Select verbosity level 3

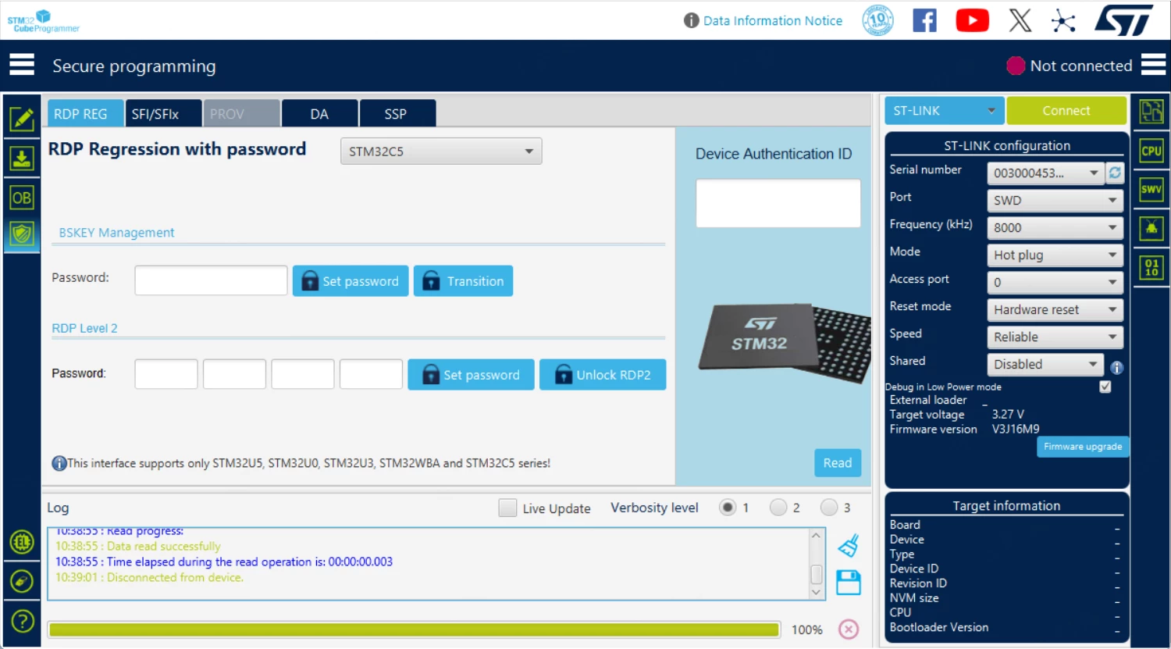coord(829,508)
